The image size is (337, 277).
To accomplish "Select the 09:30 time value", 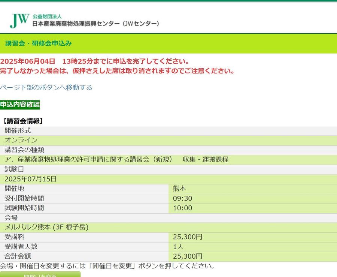I will [x=182, y=198].
